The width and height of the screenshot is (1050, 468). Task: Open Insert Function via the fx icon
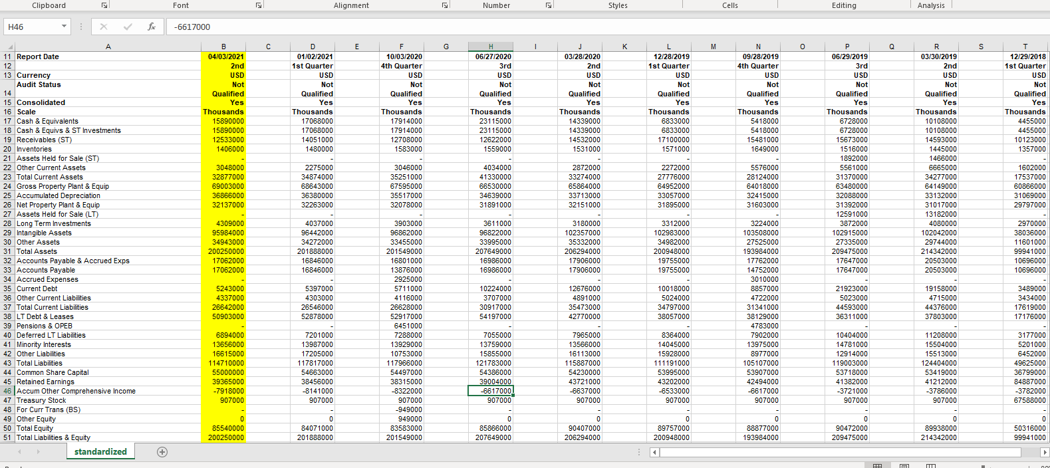pyautogui.click(x=152, y=27)
